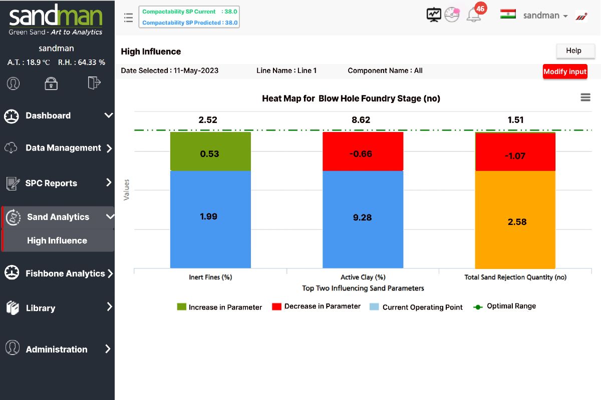Toggle Decrease in Parameter legend series
Screen dimensions: 601x400
316,306
